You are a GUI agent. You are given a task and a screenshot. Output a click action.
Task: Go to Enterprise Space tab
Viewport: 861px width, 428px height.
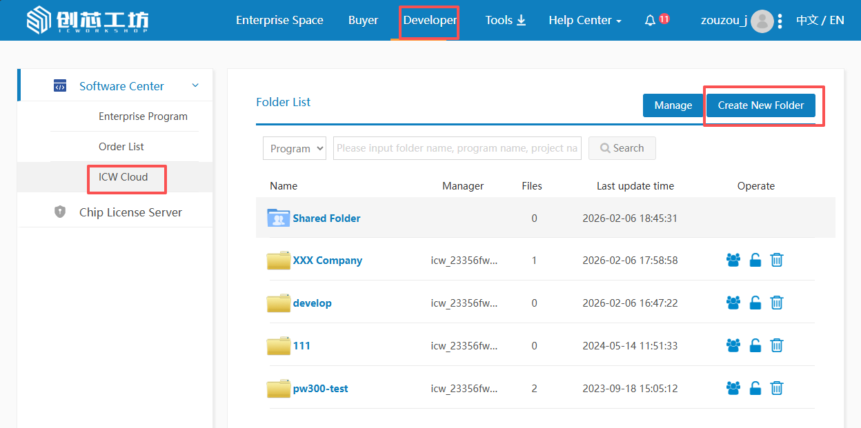(x=279, y=21)
